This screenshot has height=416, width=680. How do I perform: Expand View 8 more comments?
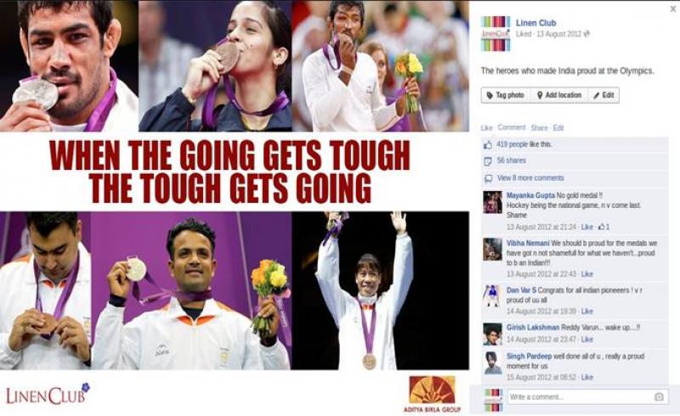coord(530,178)
